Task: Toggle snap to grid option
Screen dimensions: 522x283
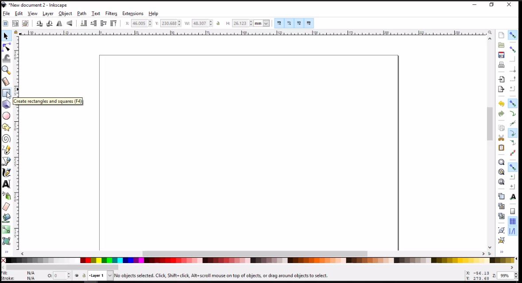Action: point(513,221)
